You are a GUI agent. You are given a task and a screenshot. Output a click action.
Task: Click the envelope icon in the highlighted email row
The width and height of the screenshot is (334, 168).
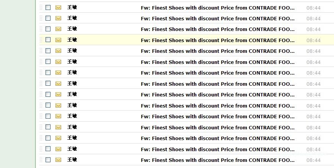click(58, 40)
